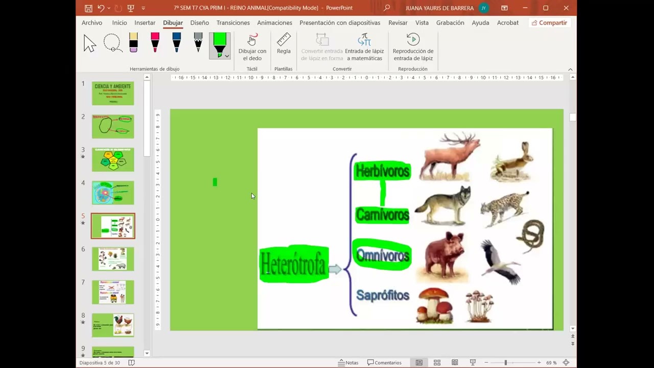This screenshot has width=654, height=368.
Task: Select slide 4 thumbnail
Action: tap(113, 193)
